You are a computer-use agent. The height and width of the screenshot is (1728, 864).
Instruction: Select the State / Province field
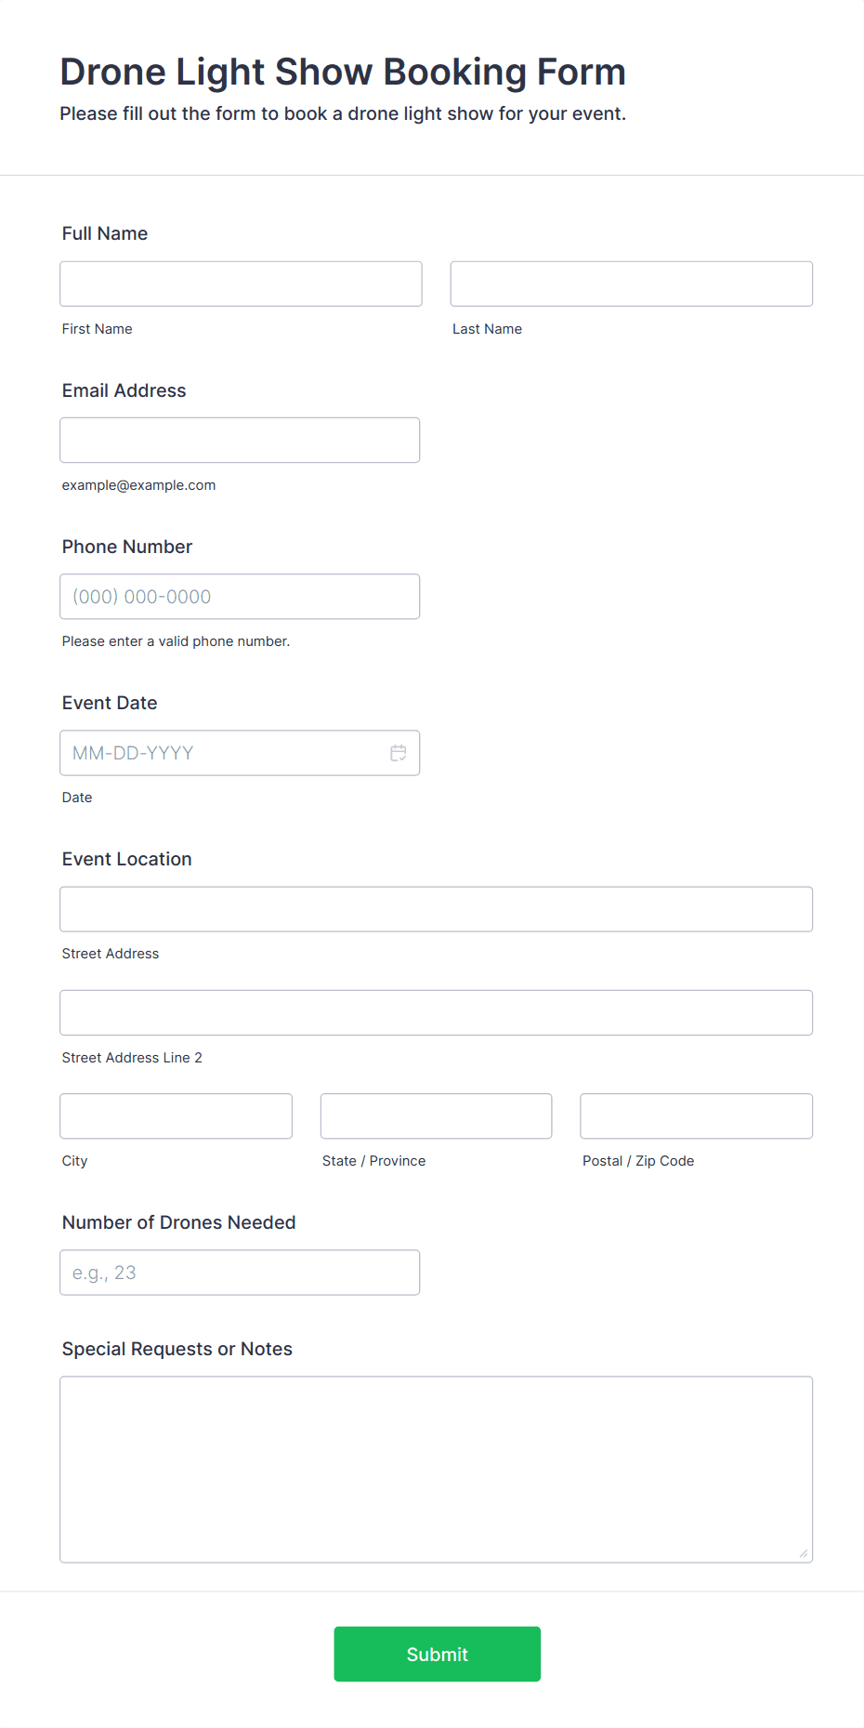click(x=436, y=1115)
